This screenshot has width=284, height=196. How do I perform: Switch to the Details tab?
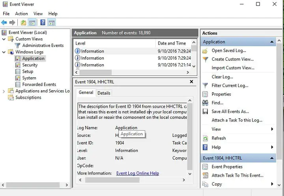point(104,93)
